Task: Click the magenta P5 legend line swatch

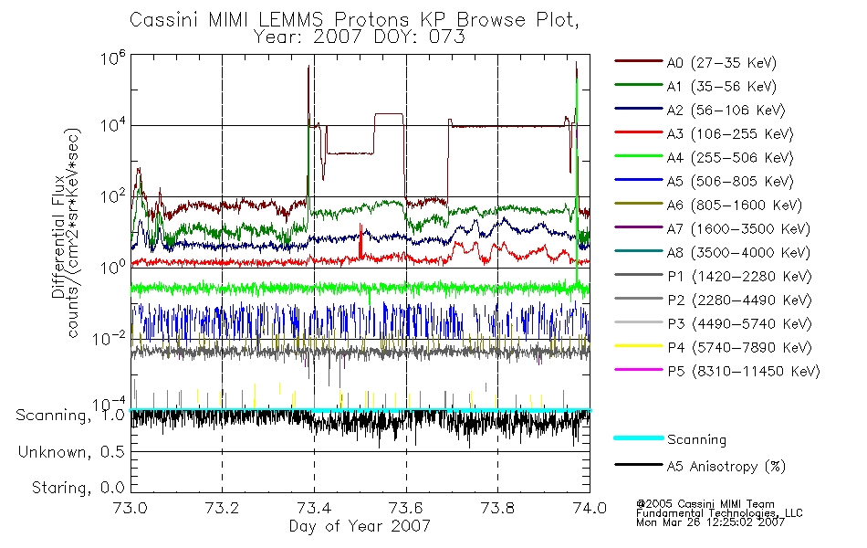Action: [639, 369]
